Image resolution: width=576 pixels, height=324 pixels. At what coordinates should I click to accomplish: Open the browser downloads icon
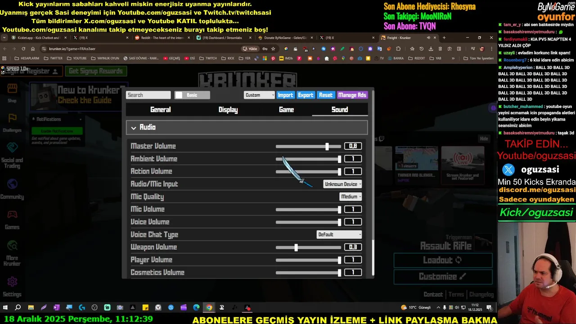[x=431, y=49]
